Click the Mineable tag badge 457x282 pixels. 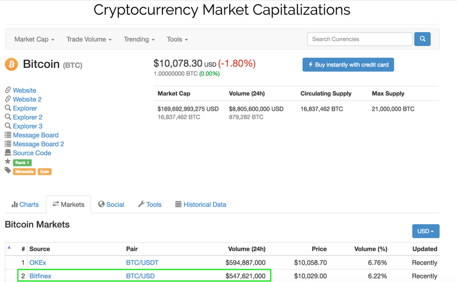(x=24, y=171)
